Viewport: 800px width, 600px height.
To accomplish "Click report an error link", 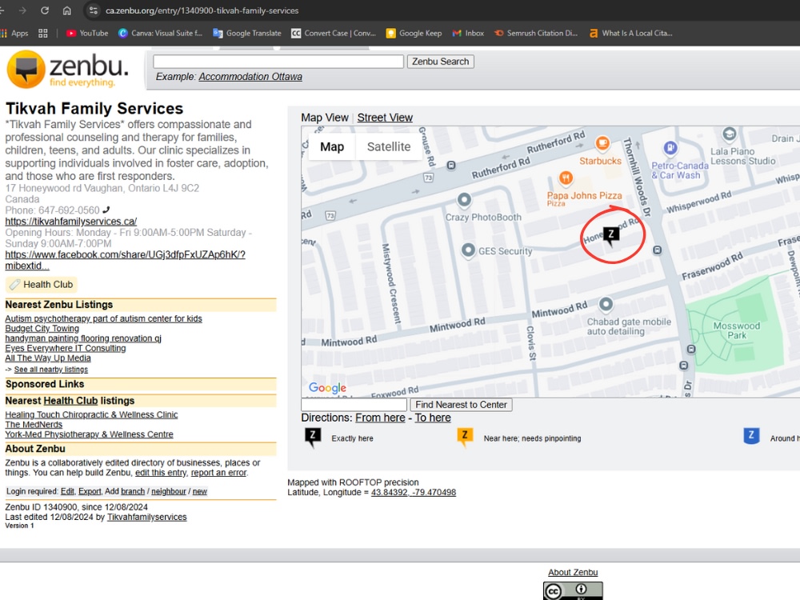I will [219, 473].
